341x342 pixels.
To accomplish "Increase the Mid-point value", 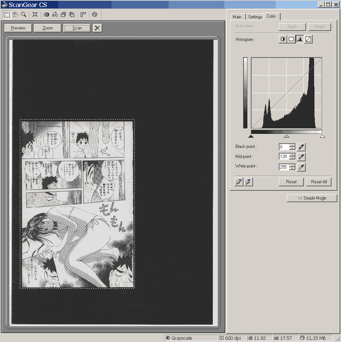I will point(292,155).
